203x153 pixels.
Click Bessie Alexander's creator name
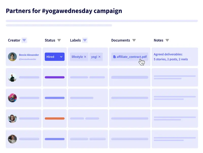[29, 55]
